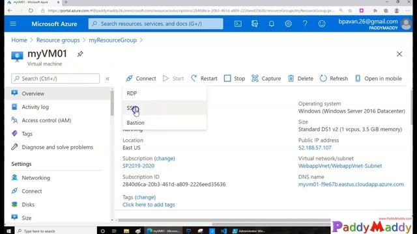Pin myVM01 to the dashboard
The width and height of the screenshot is (417, 234).
click(80, 54)
